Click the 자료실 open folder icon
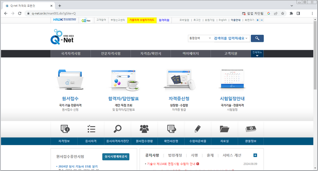 [x=224, y=129]
